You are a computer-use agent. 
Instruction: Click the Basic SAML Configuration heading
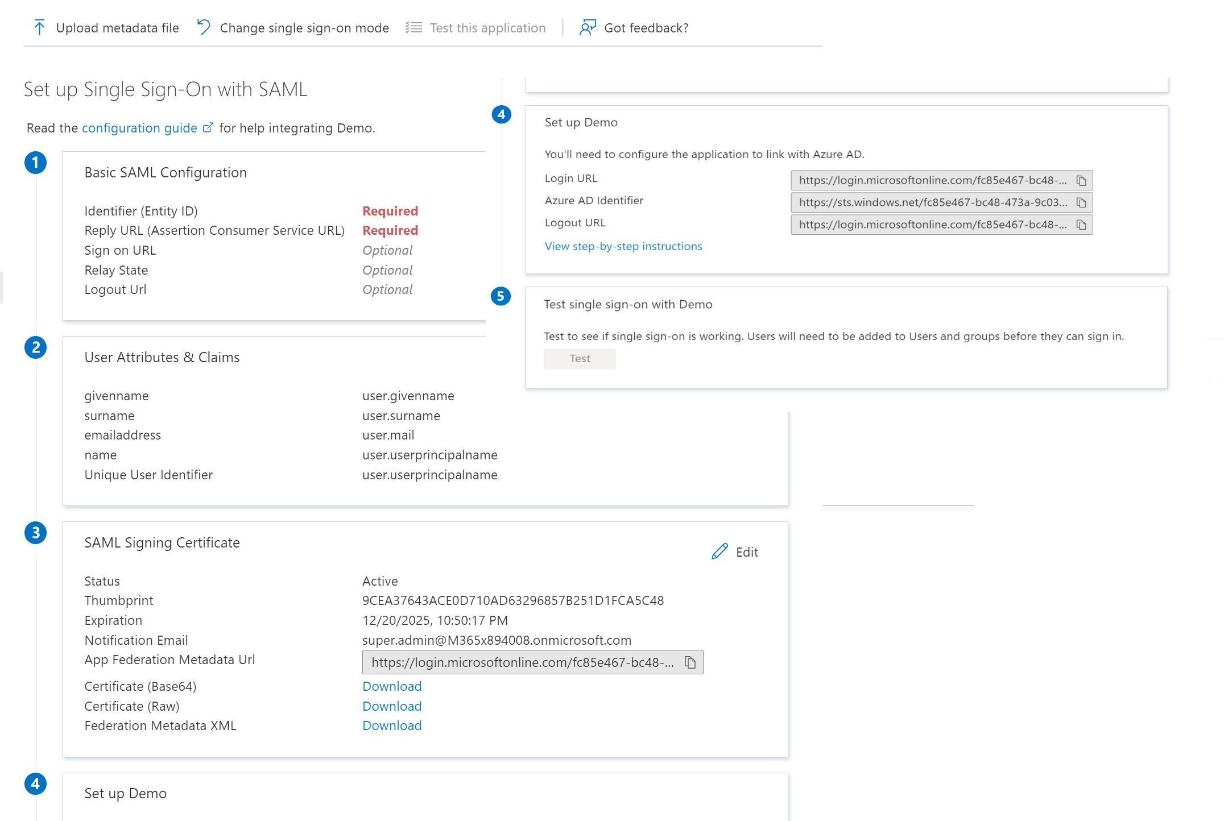(166, 172)
